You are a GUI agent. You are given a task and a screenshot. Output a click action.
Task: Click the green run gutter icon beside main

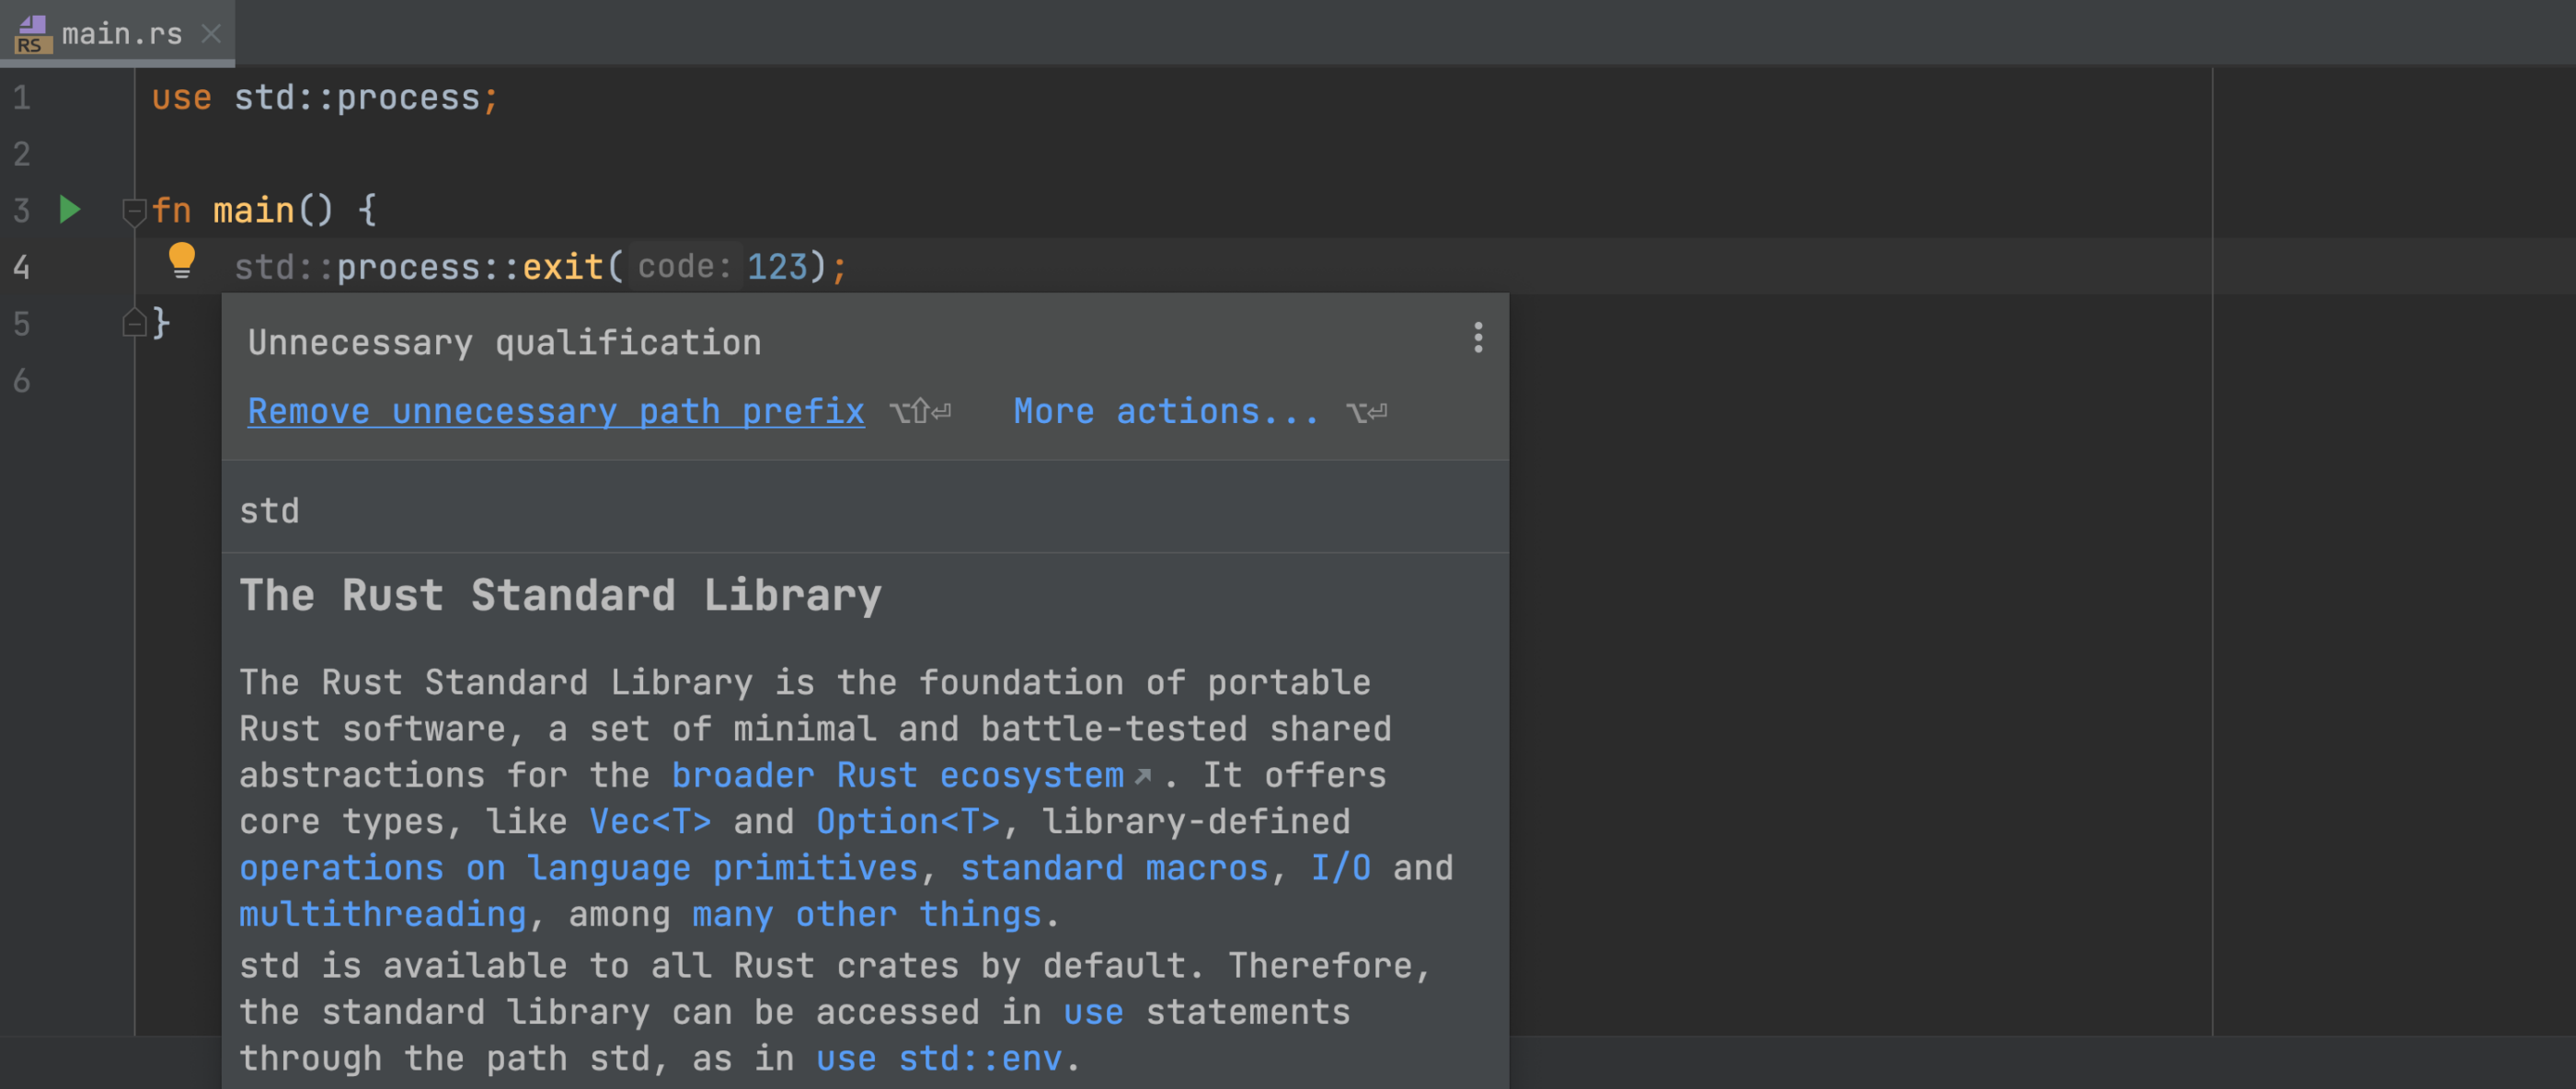pyautogui.click(x=69, y=210)
